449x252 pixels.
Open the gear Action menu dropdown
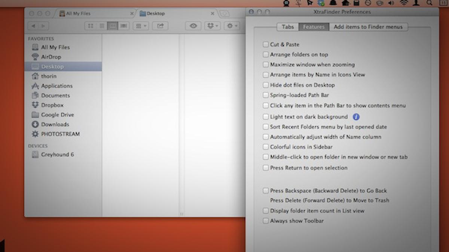coord(232,26)
